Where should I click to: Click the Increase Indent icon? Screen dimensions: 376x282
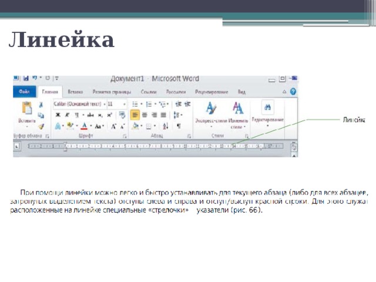[x=187, y=104]
